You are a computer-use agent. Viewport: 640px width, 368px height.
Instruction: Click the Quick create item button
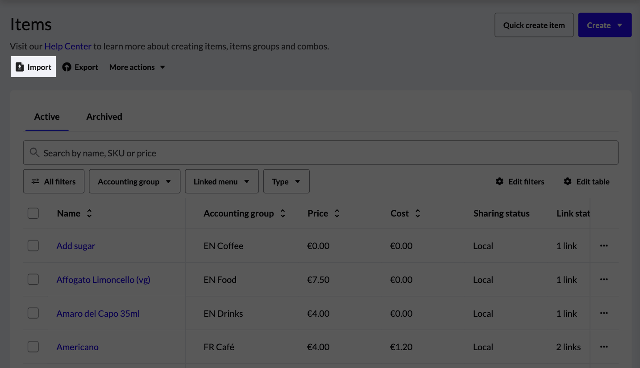534,25
